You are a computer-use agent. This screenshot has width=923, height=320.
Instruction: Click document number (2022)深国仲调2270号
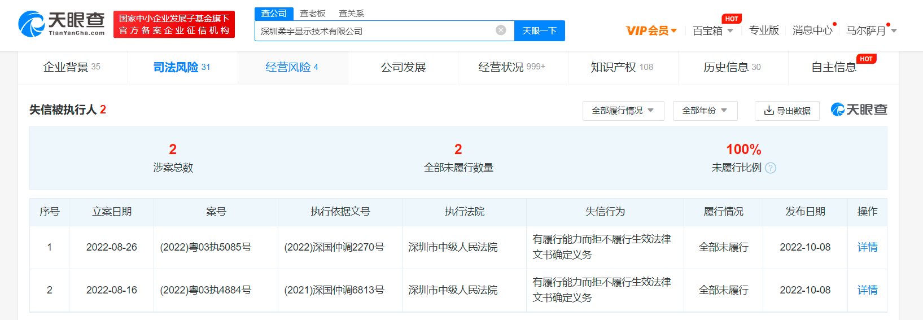click(x=334, y=247)
